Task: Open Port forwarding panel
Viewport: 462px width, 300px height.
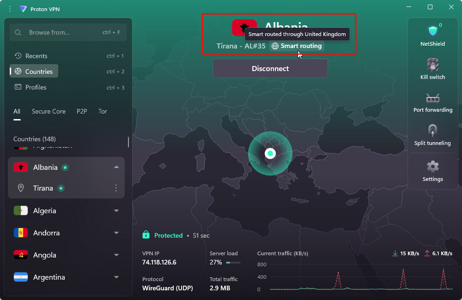Action: [432, 102]
